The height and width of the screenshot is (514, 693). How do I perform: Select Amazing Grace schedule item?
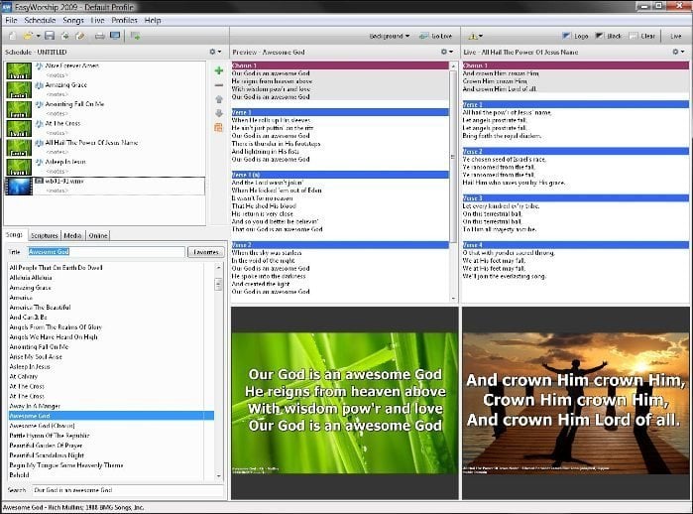tap(105, 89)
